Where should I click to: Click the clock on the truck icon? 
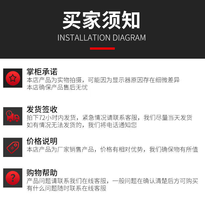[9, 113]
